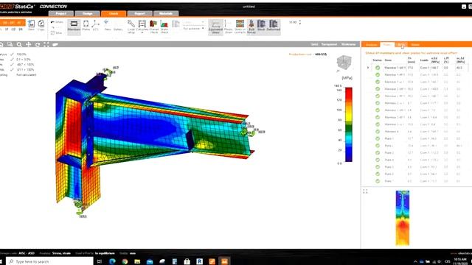Viewport: 472px width, 265px height.
Task: Toggle Stress in contacts display
Action: point(240,27)
